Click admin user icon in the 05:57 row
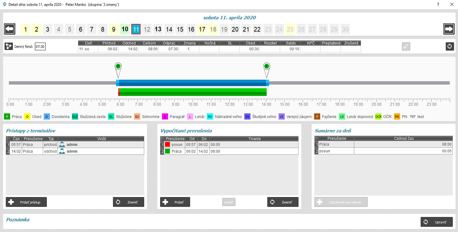The image size is (458, 232). point(62,145)
